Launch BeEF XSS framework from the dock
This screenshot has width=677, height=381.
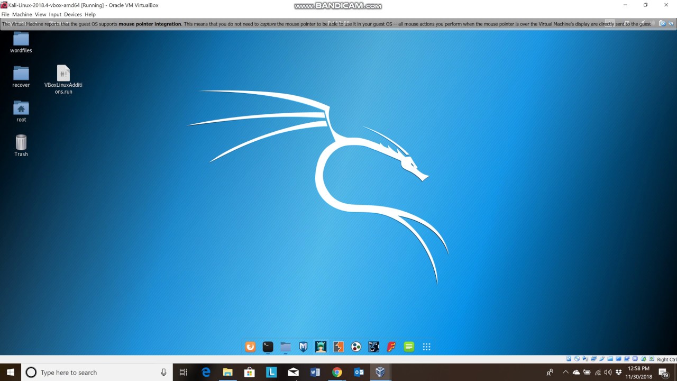point(373,347)
